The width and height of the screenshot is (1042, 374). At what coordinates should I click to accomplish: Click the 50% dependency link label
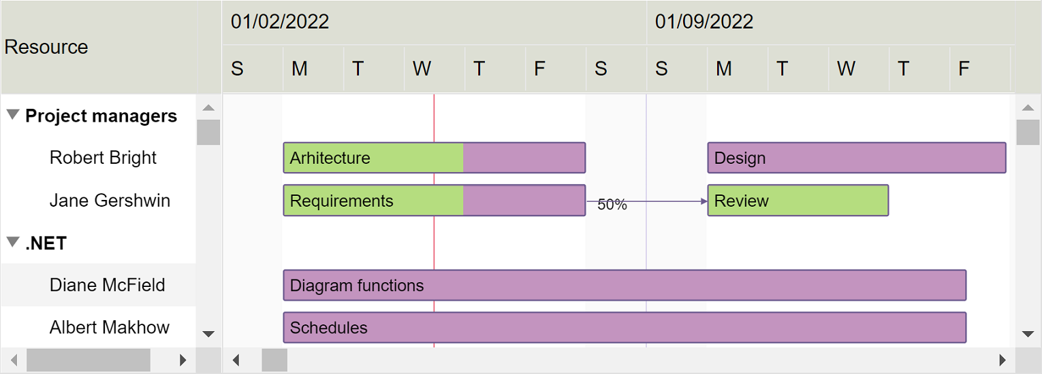click(x=612, y=205)
